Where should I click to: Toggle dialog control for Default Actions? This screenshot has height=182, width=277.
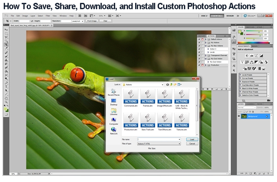203,39
